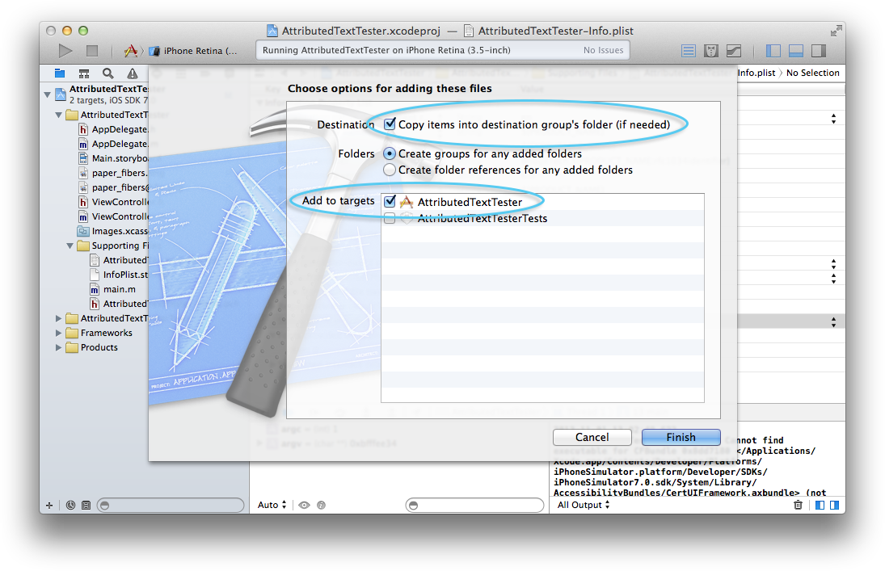The height and width of the screenshot is (571, 885).
Task: Expand the AttributedTextTesterTests group
Action: point(58,318)
